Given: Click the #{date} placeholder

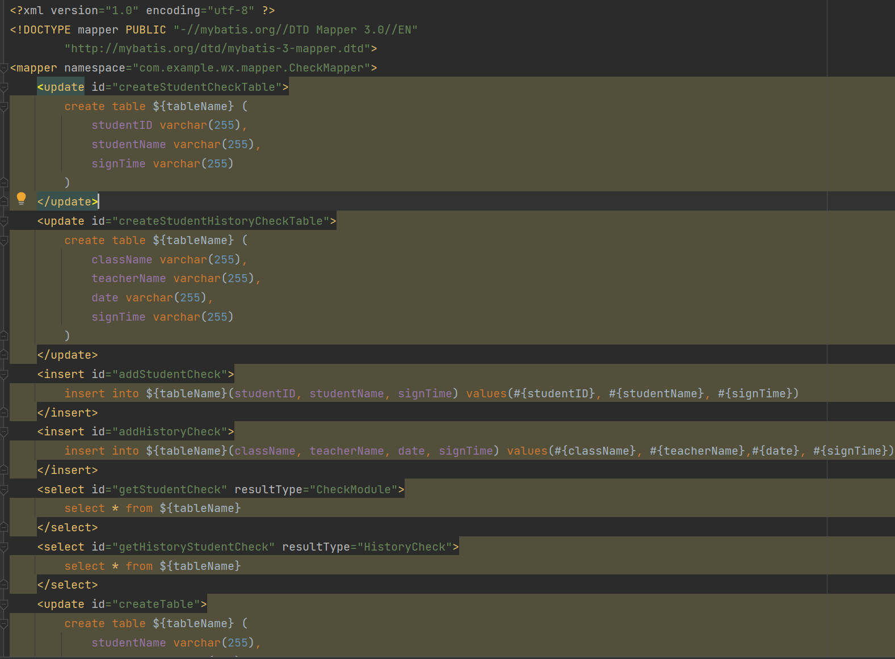Looking at the screenshot, I should pyautogui.click(x=776, y=451).
